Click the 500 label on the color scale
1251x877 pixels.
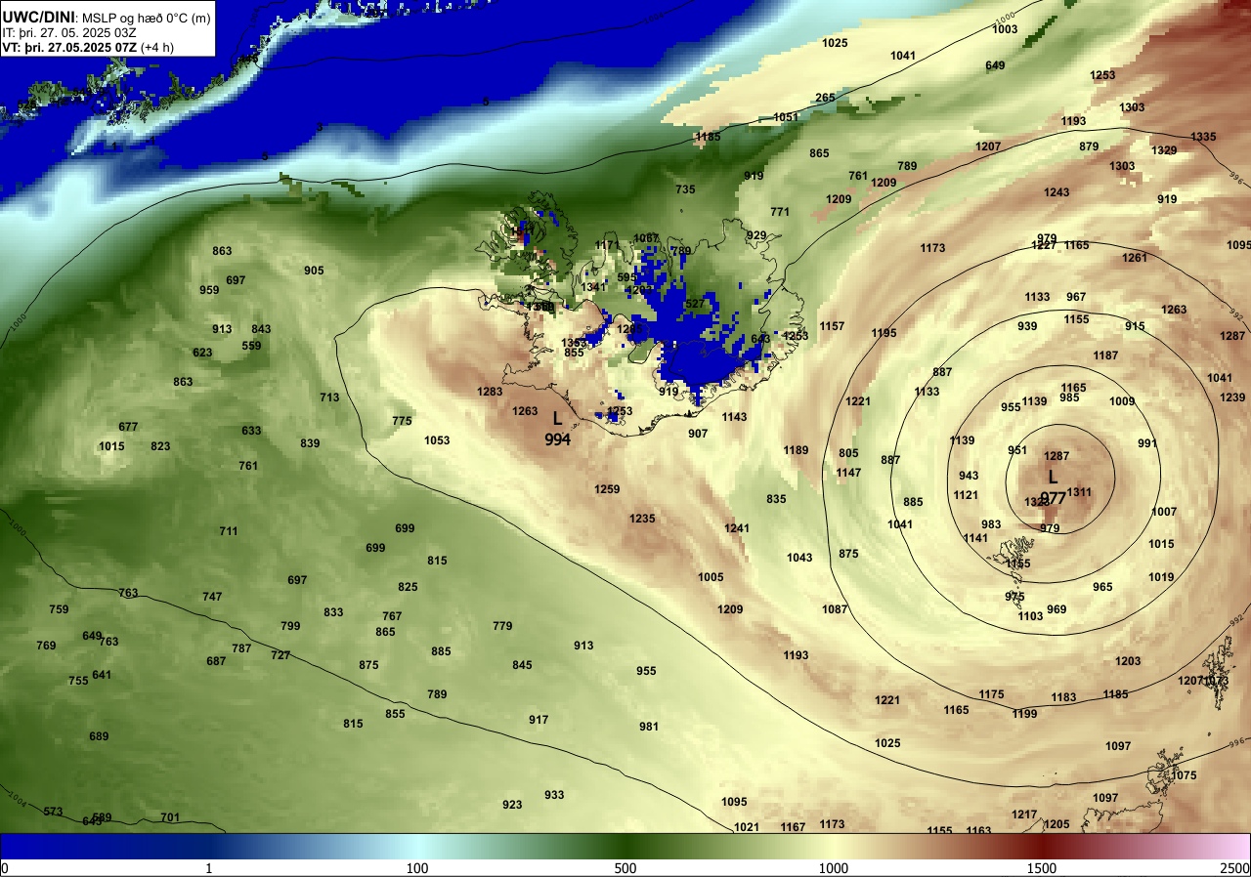(x=625, y=868)
